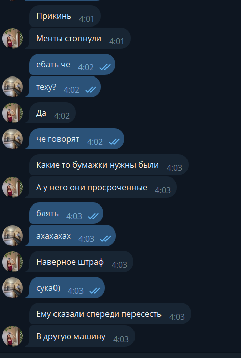Screen dimensions: 241x358
Task: Select the 'Прикинь' message bubble
Action: pos(65,16)
